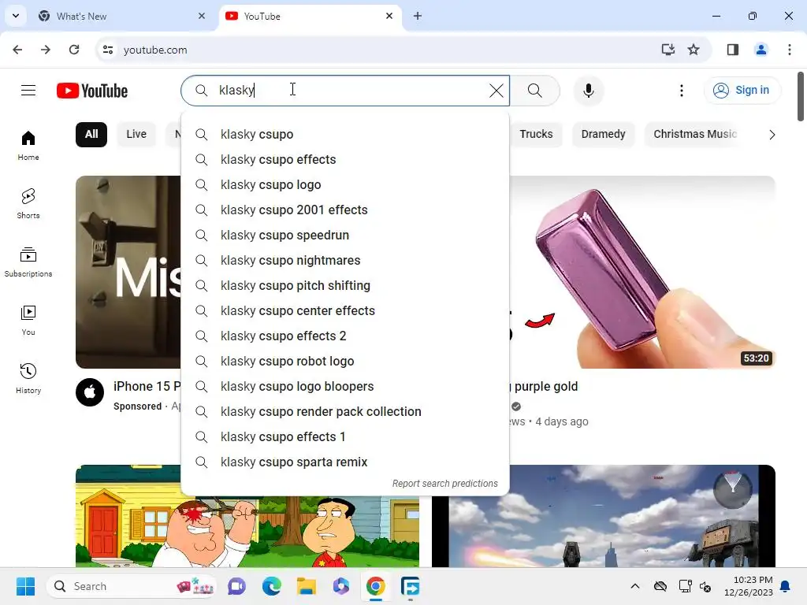The width and height of the screenshot is (807, 605).
Task: Choose suggestion "klasky csupo pitch shifting"
Action: 345,285
